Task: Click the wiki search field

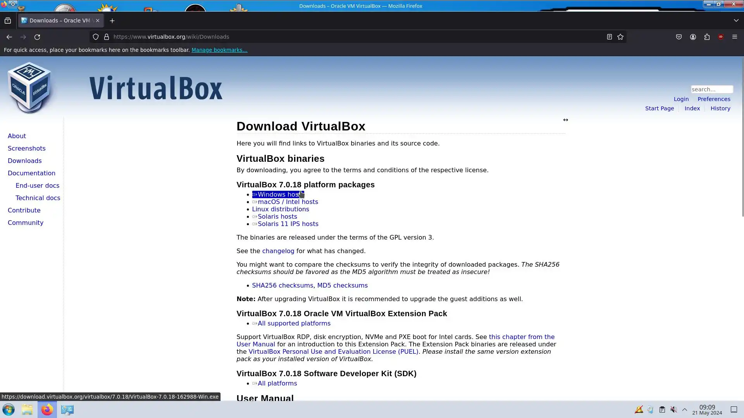Action: (711, 89)
